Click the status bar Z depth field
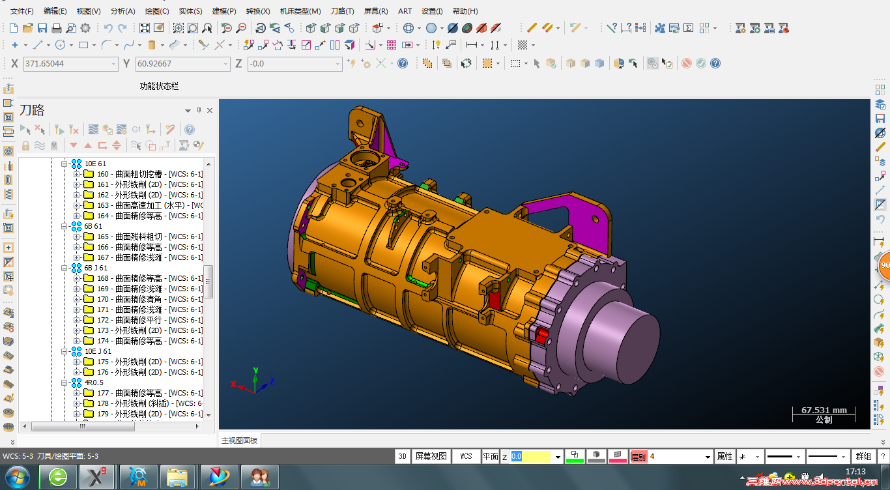This screenshot has height=490, width=890. coord(531,457)
